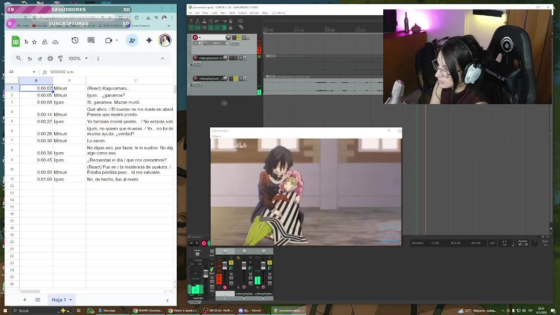The height and width of the screenshot is (315, 560).
Task: Open move-to-Drive folder icon
Action: (x=45, y=42)
